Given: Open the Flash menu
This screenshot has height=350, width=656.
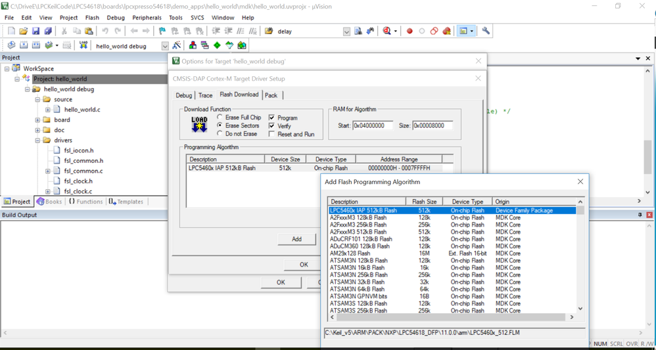Looking at the screenshot, I should click(x=92, y=18).
